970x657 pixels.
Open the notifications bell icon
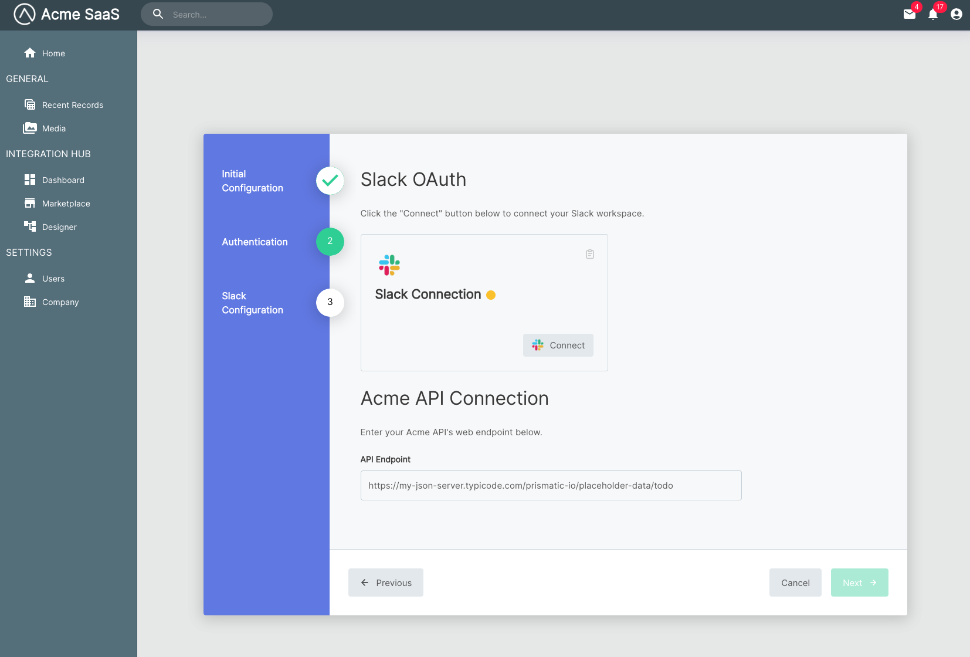[x=933, y=14]
